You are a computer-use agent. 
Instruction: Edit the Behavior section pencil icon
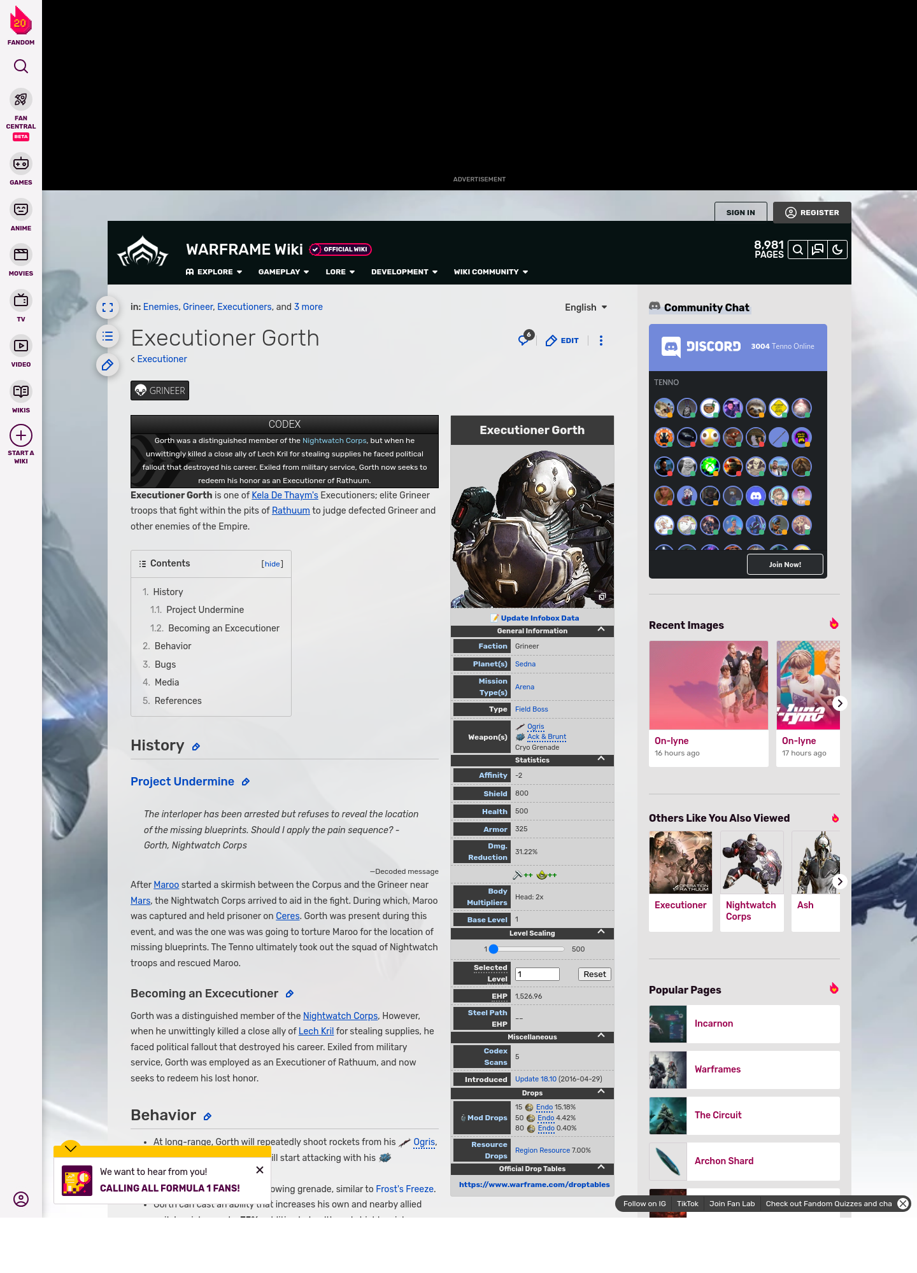pos(208,1116)
